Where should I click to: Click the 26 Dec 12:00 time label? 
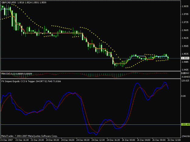tap(174, 140)
